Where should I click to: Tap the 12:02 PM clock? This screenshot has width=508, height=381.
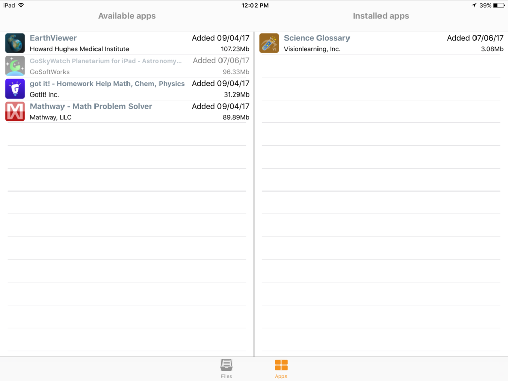[x=255, y=5]
